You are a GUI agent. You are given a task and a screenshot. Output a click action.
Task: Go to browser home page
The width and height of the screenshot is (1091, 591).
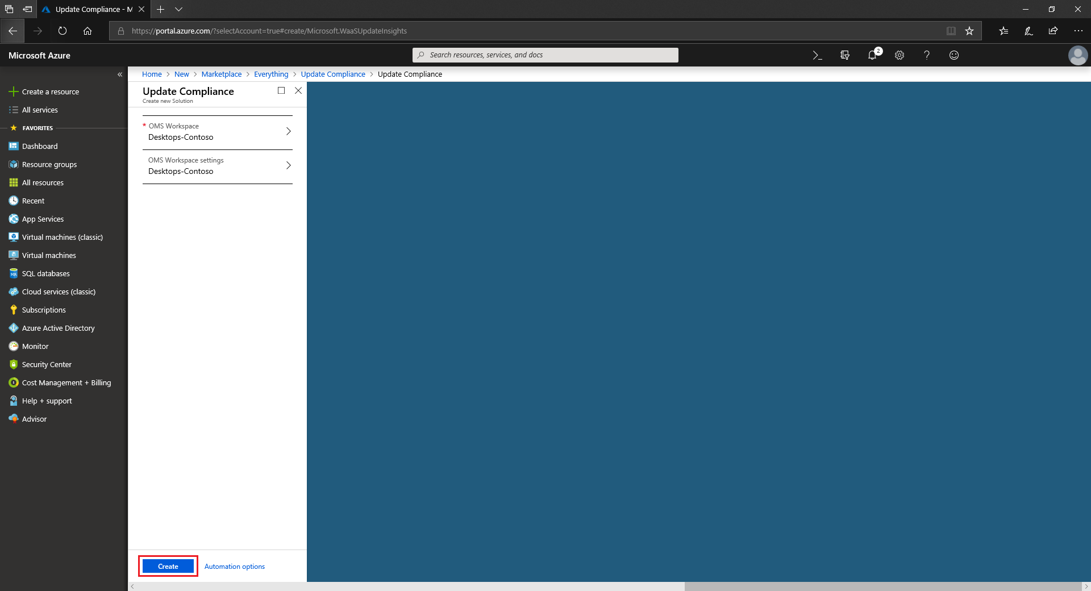point(88,31)
